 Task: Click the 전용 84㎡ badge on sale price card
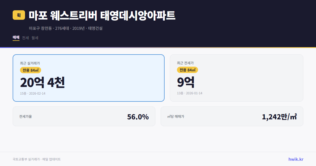(x=30, y=70)
